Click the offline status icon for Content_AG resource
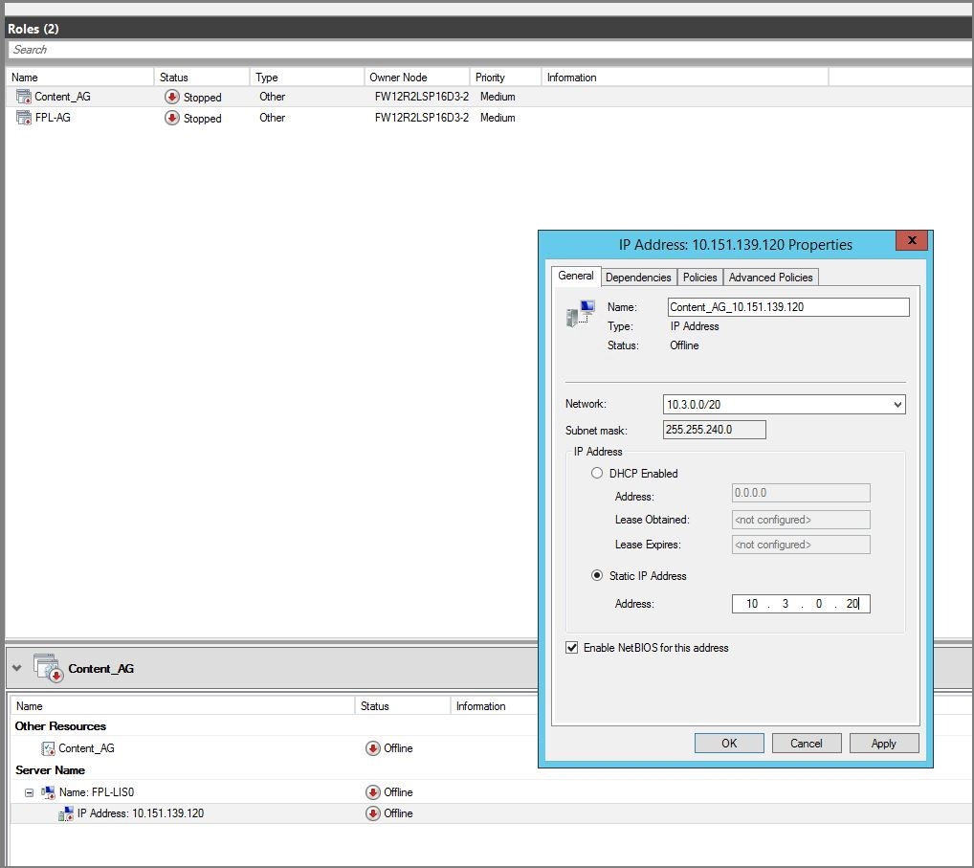 point(373,748)
